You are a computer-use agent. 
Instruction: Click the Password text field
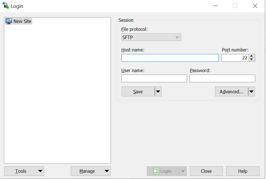[x=222, y=79]
